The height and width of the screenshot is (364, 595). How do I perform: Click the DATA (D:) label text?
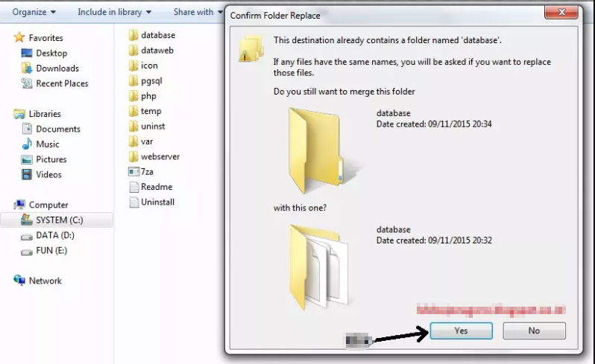click(55, 235)
